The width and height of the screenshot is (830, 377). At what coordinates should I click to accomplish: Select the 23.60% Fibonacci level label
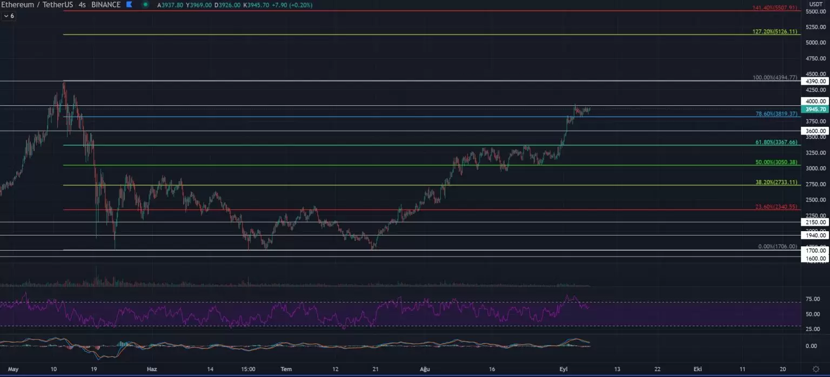776,207
